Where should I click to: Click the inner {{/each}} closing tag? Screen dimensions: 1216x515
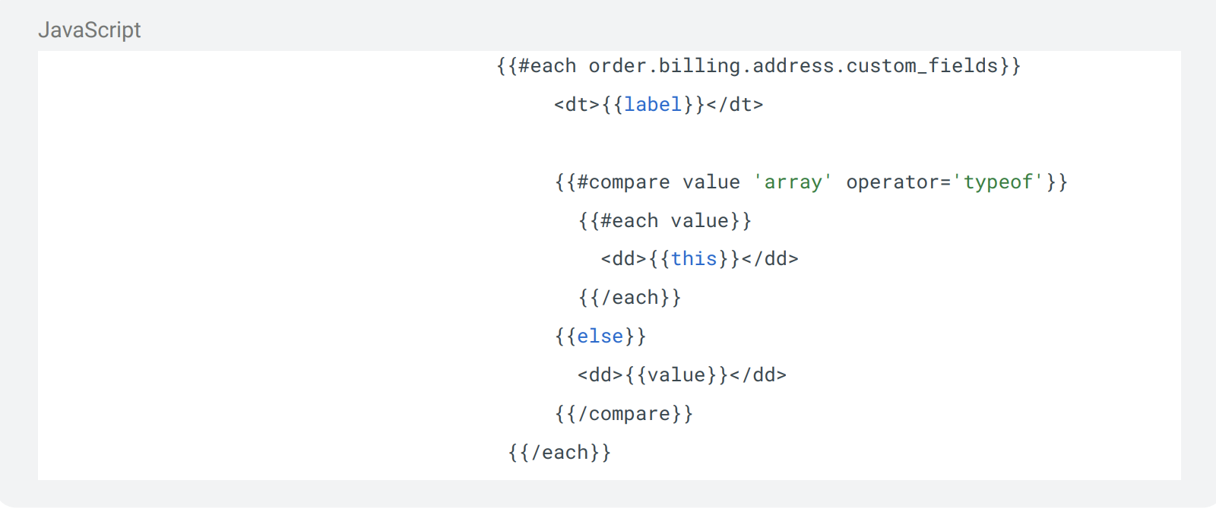click(x=629, y=298)
